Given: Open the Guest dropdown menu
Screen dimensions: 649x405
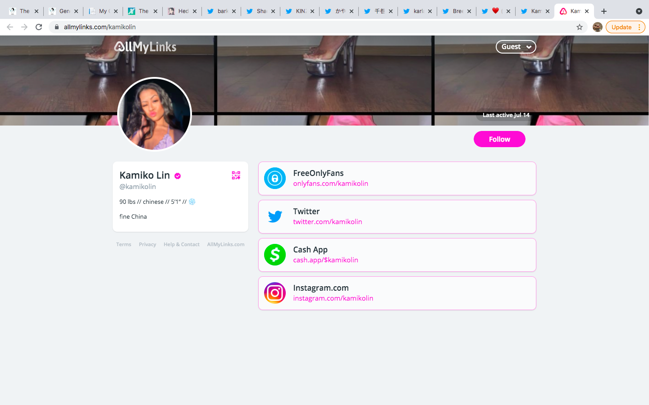Looking at the screenshot, I should [x=516, y=47].
